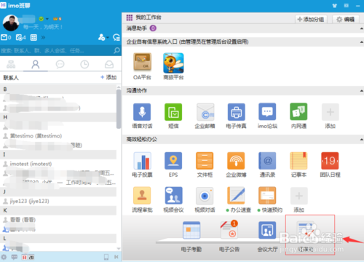The image size is (364, 262).
Task: Add app in 高效轻松办公 group
Action: coord(298,196)
